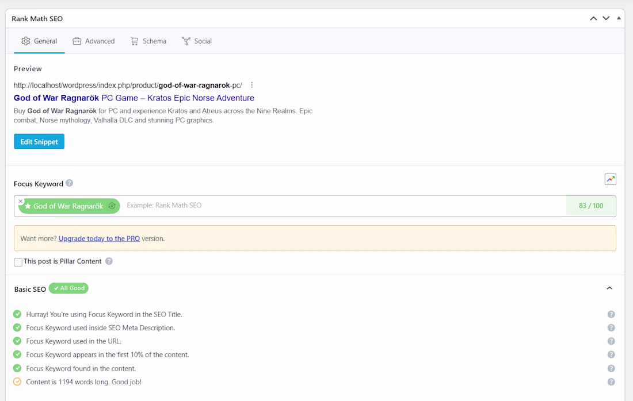Click the Edit Snippet button
633x401 pixels.
point(39,141)
